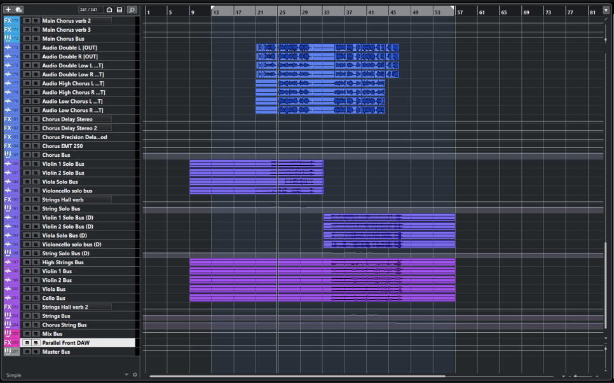Mute the Master Bus track

pos(27,352)
